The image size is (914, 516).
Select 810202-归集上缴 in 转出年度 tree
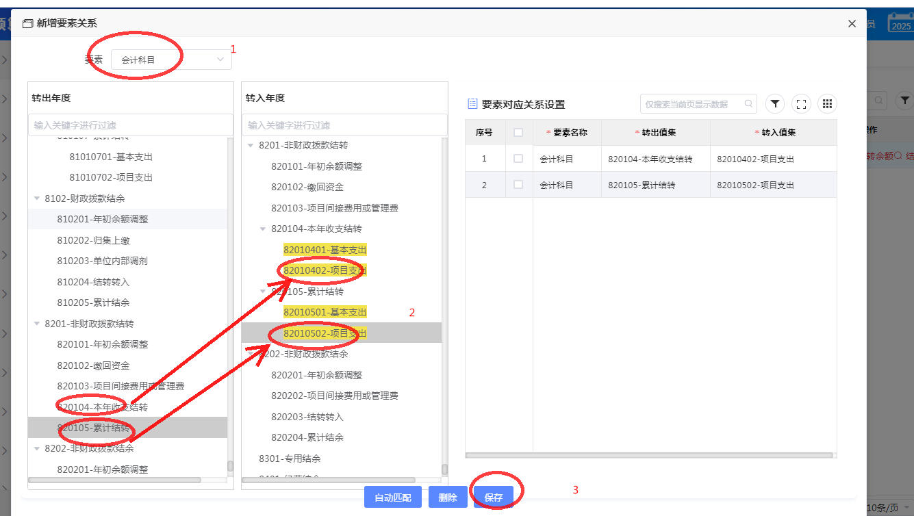[x=93, y=240]
